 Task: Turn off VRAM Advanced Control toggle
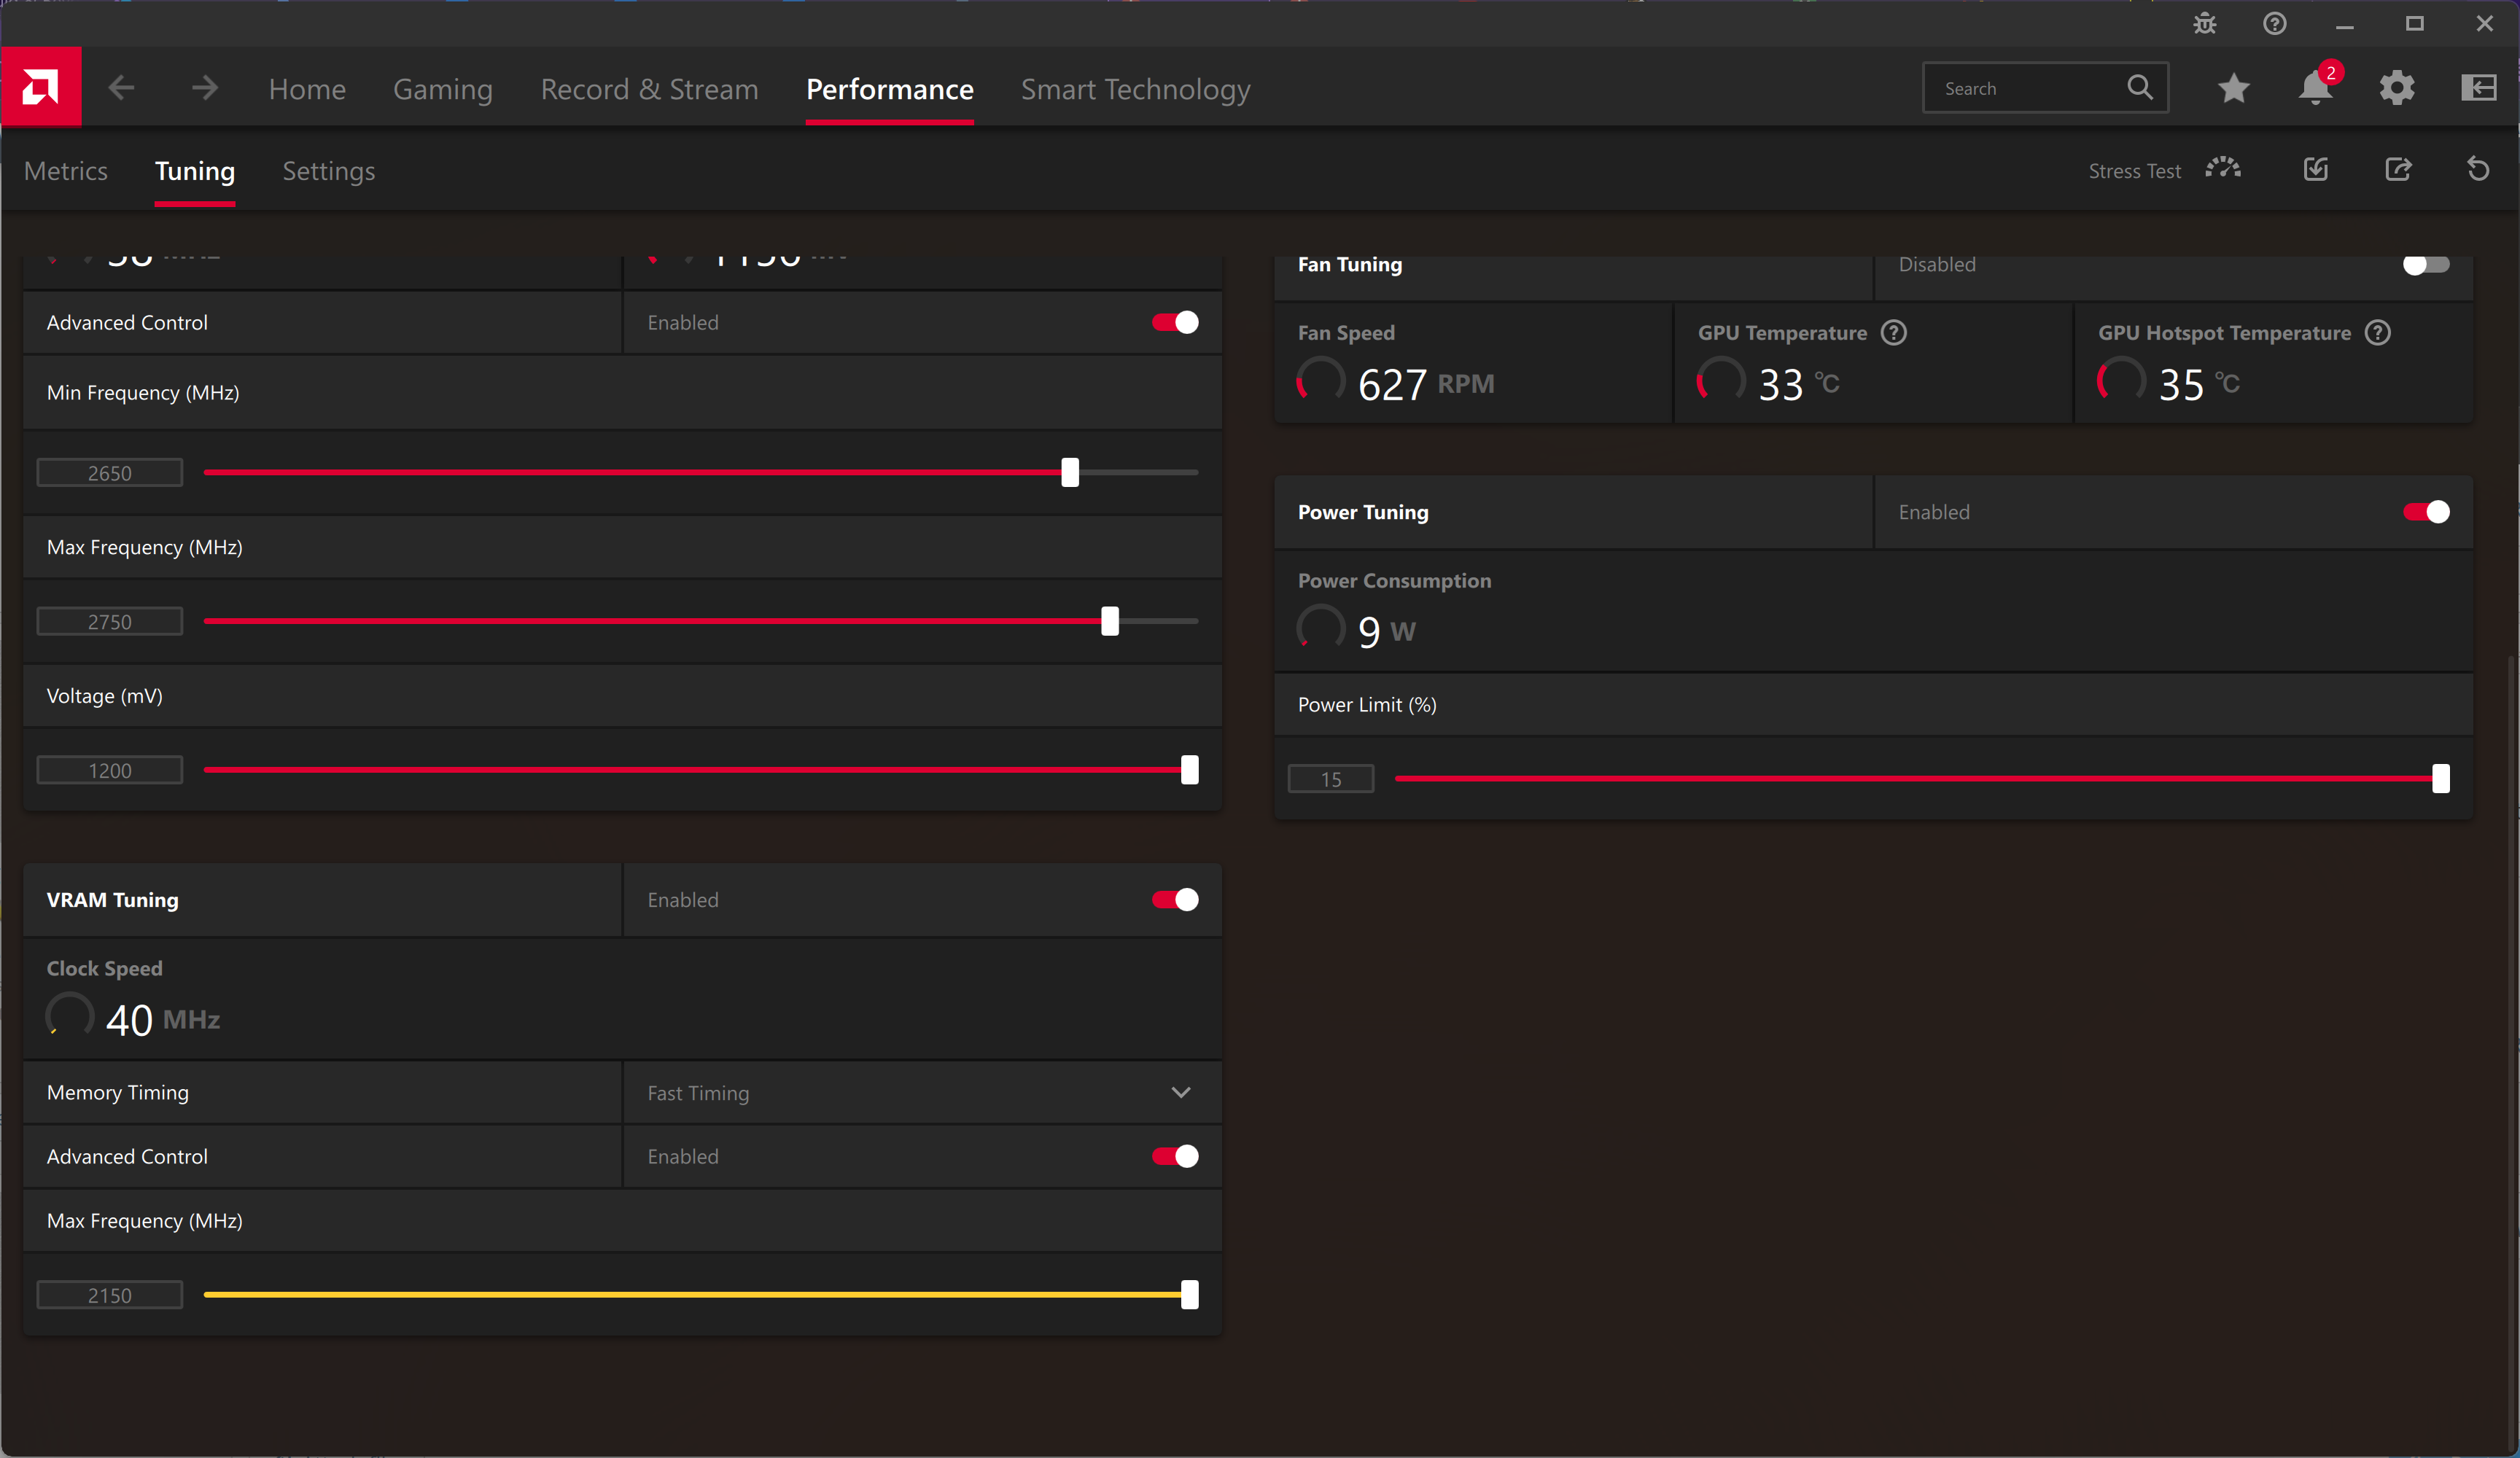pyautogui.click(x=1175, y=1156)
